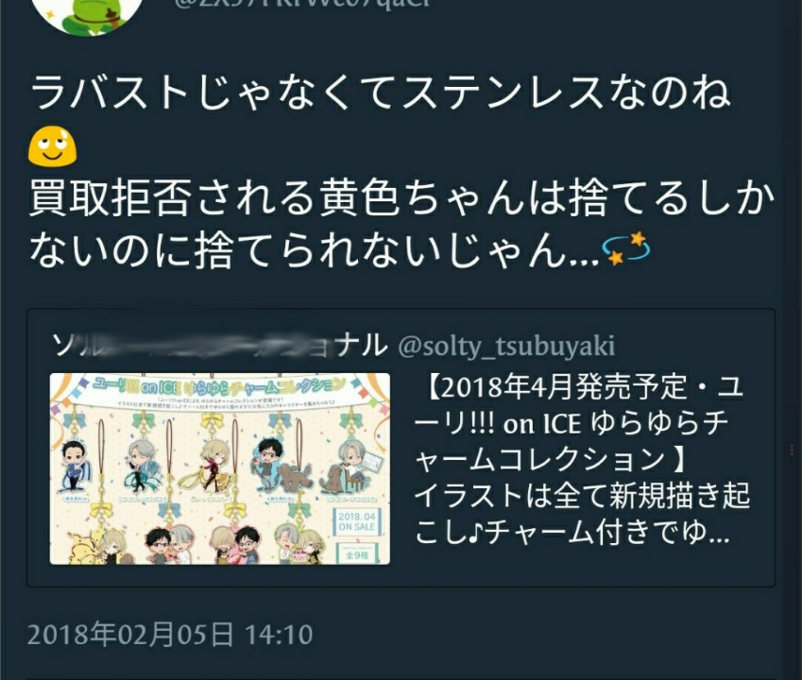Image resolution: width=802 pixels, height=680 pixels.
Task: Click the dizzy stars emoji after じゃん…
Action: coord(626,249)
